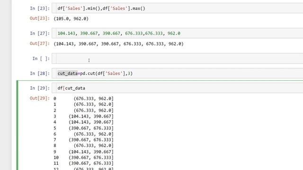This screenshot has height=170, width=303.
Task: Click the Out[27] prompt label
Action: point(40,43)
